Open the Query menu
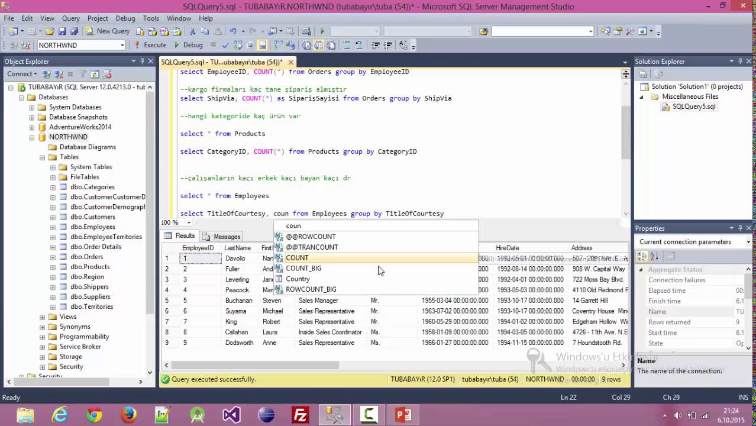 point(71,18)
